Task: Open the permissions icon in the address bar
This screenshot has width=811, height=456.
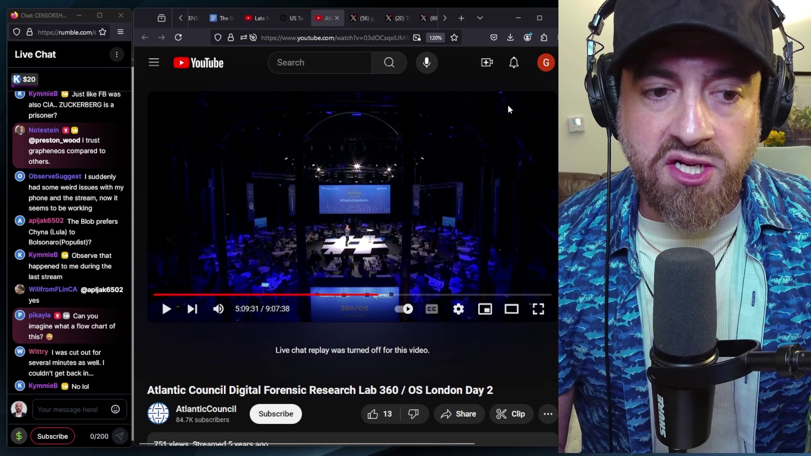Action: [x=243, y=38]
